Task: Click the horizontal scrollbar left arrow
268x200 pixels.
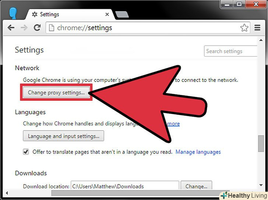Action: click(7, 193)
